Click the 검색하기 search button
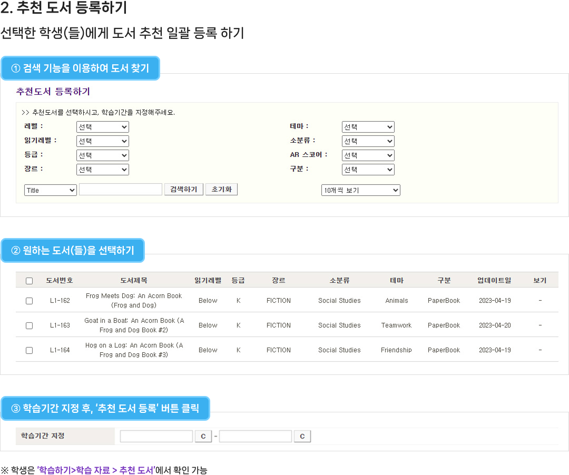The width and height of the screenshot is (569, 475). click(184, 190)
